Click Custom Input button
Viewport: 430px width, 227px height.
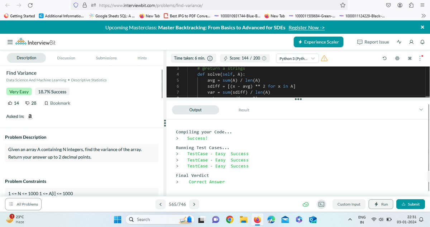pyautogui.click(x=349, y=204)
